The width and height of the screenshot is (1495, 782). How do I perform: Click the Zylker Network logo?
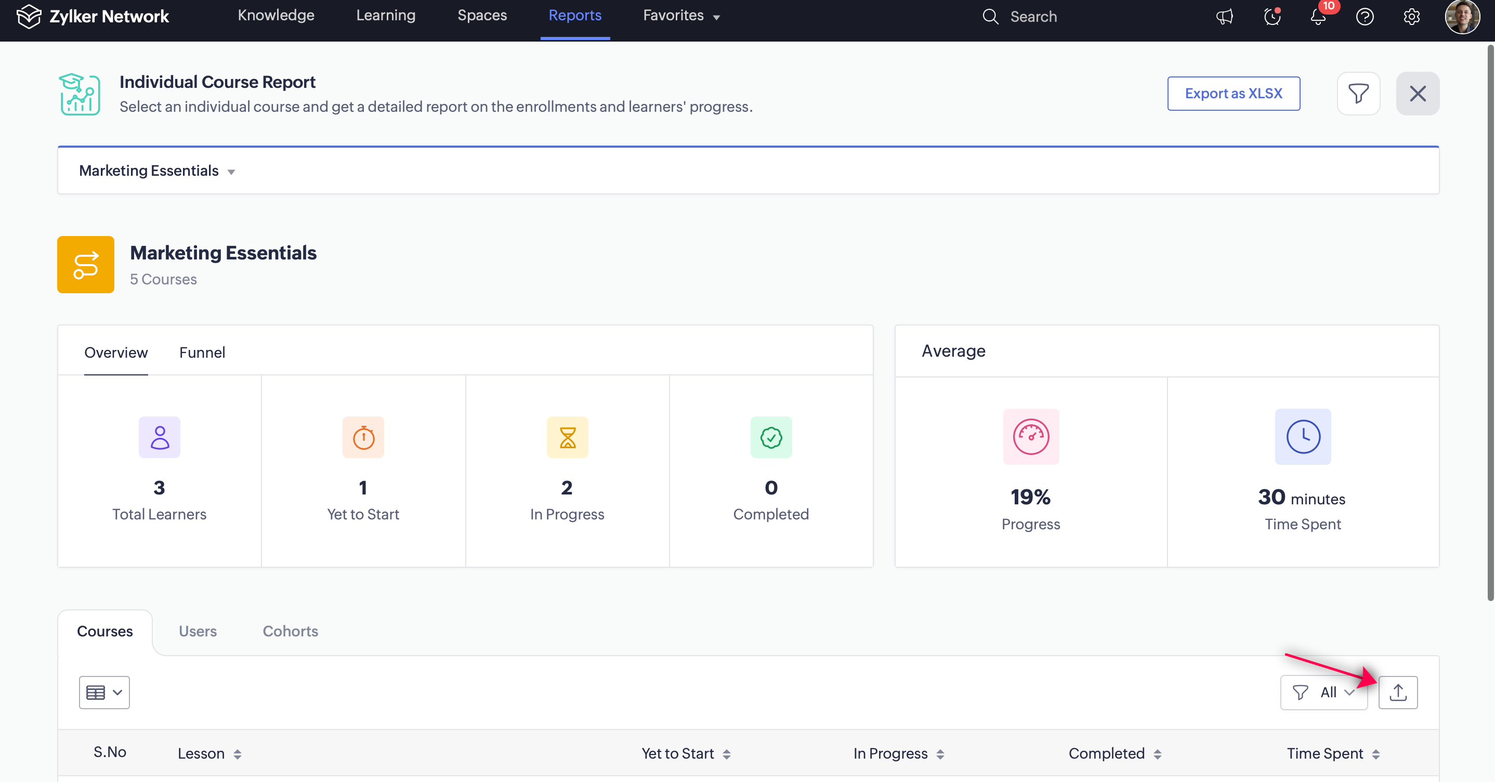(x=93, y=17)
